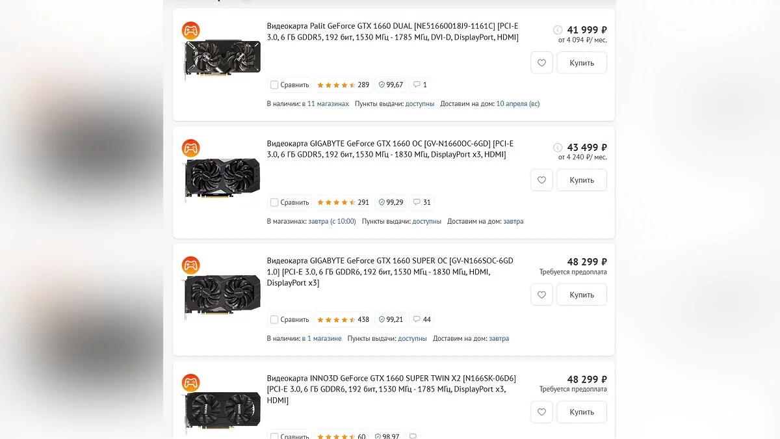Open the GIGABYTE GTX 1660 SUPER OC product image
The image size is (780, 439).
click(x=222, y=294)
